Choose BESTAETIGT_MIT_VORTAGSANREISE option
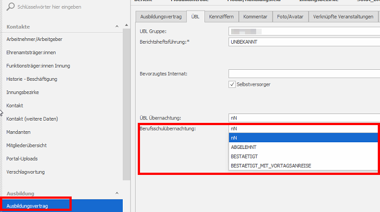The image size is (380, 212). click(x=303, y=166)
